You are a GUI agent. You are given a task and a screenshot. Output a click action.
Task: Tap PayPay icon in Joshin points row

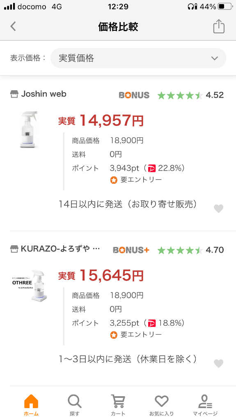[152, 169]
